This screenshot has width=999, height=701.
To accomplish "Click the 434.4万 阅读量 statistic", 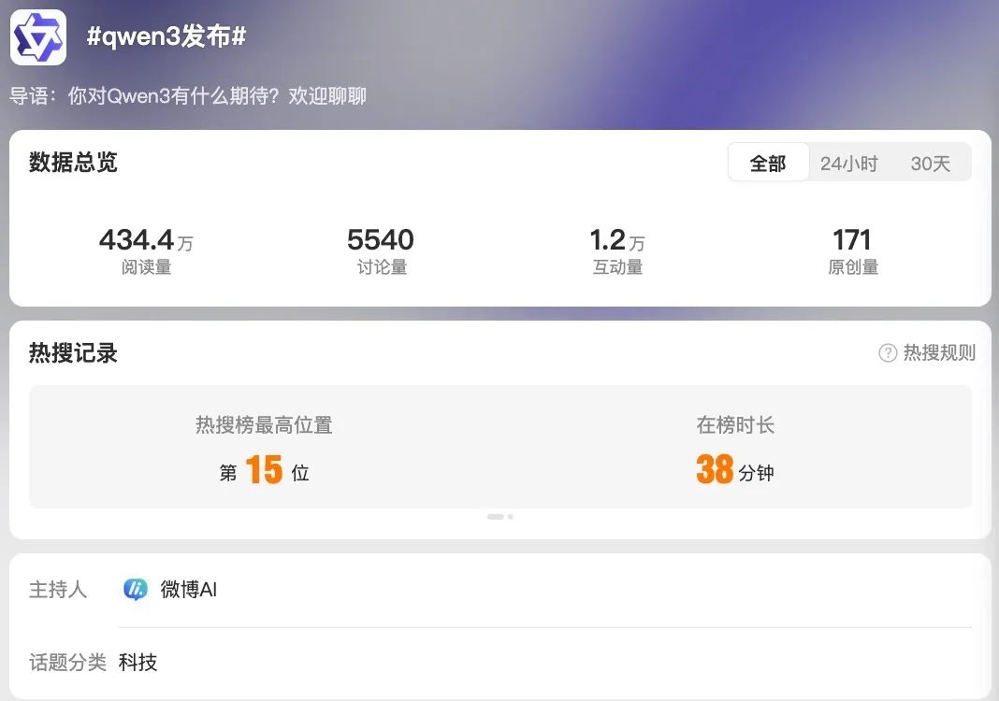I will pyautogui.click(x=146, y=251).
